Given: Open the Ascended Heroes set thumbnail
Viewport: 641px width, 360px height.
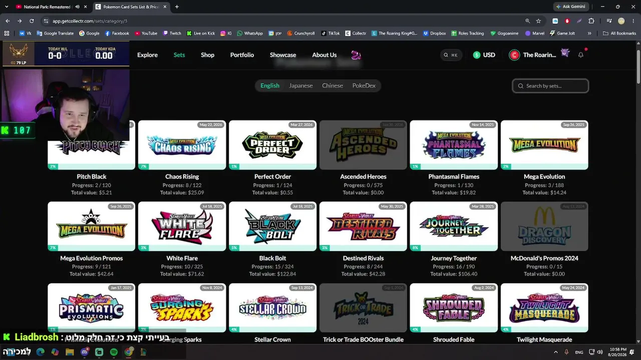Looking at the screenshot, I should coord(363,145).
